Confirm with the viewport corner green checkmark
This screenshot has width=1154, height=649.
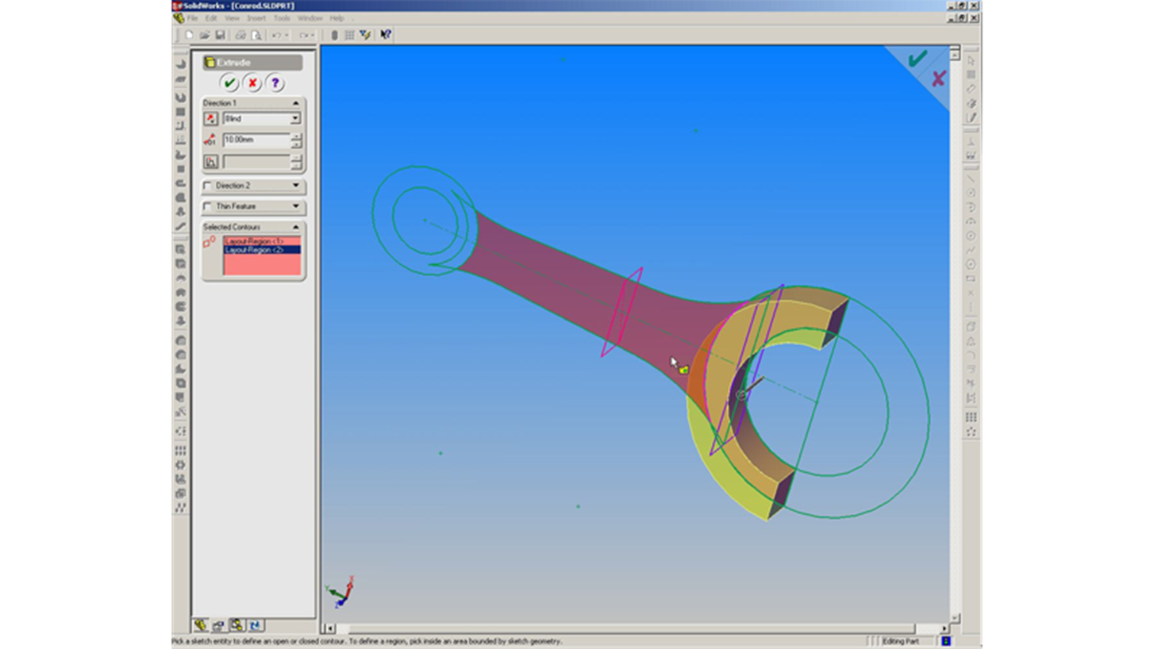pyautogui.click(x=917, y=59)
